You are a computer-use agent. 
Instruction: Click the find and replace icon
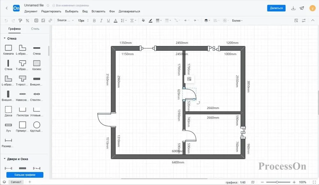[296, 20]
